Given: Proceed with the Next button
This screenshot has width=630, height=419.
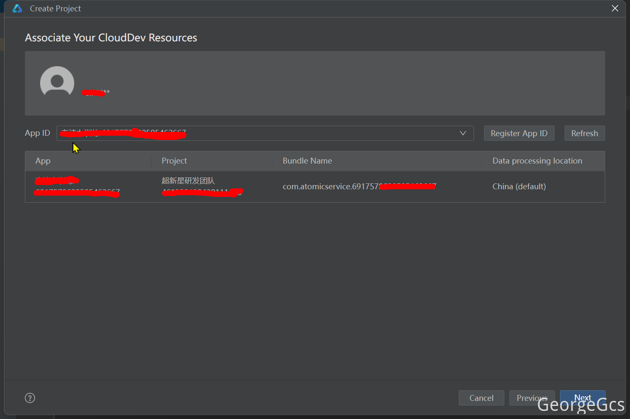Looking at the screenshot, I should tap(582, 398).
